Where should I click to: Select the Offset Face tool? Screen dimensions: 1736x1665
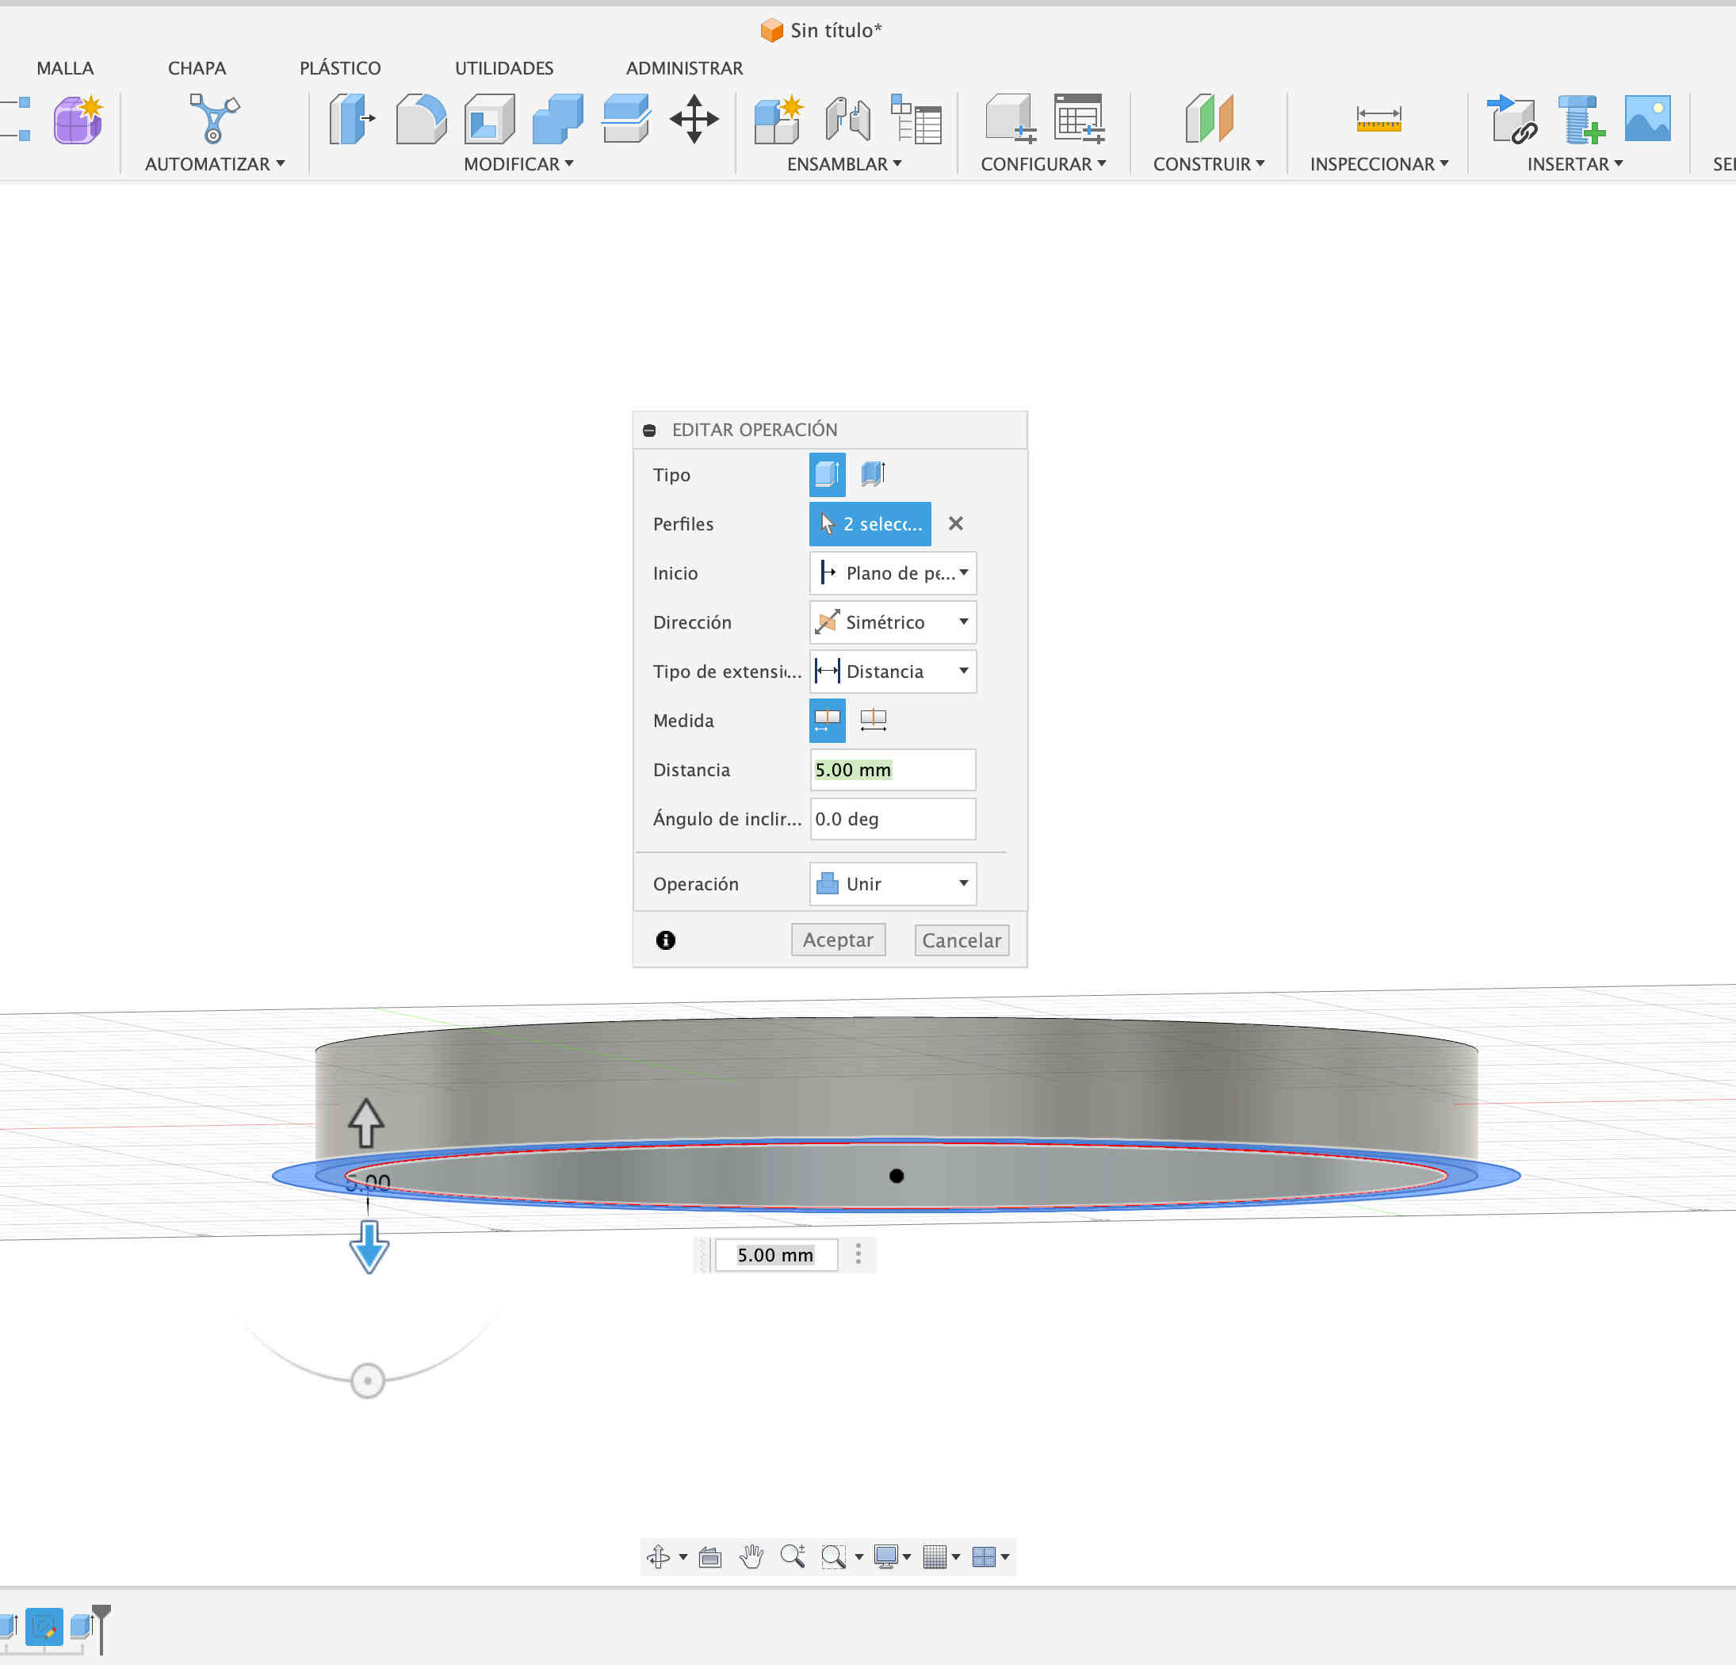tap(626, 120)
